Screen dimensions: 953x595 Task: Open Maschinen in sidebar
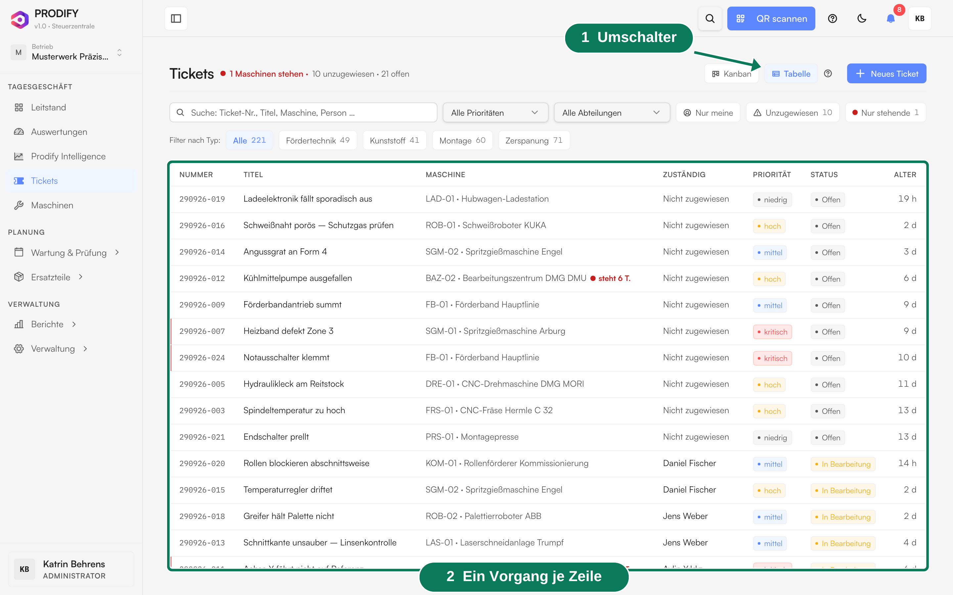pyautogui.click(x=71, y=205)
